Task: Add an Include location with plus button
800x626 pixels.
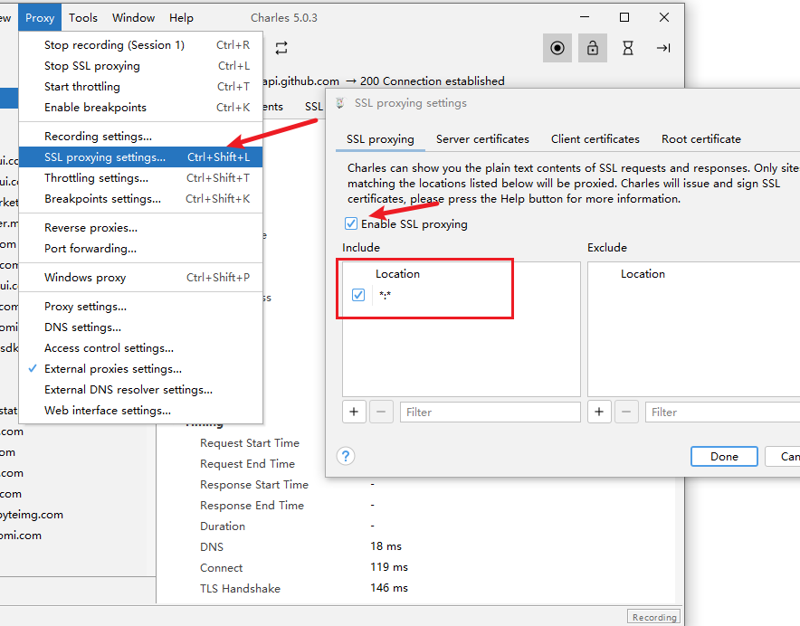Action: [x=354, y=412]
